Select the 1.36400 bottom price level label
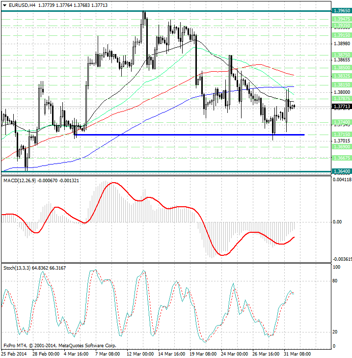Viewport: 352px width, 358px height. [342, 171]
